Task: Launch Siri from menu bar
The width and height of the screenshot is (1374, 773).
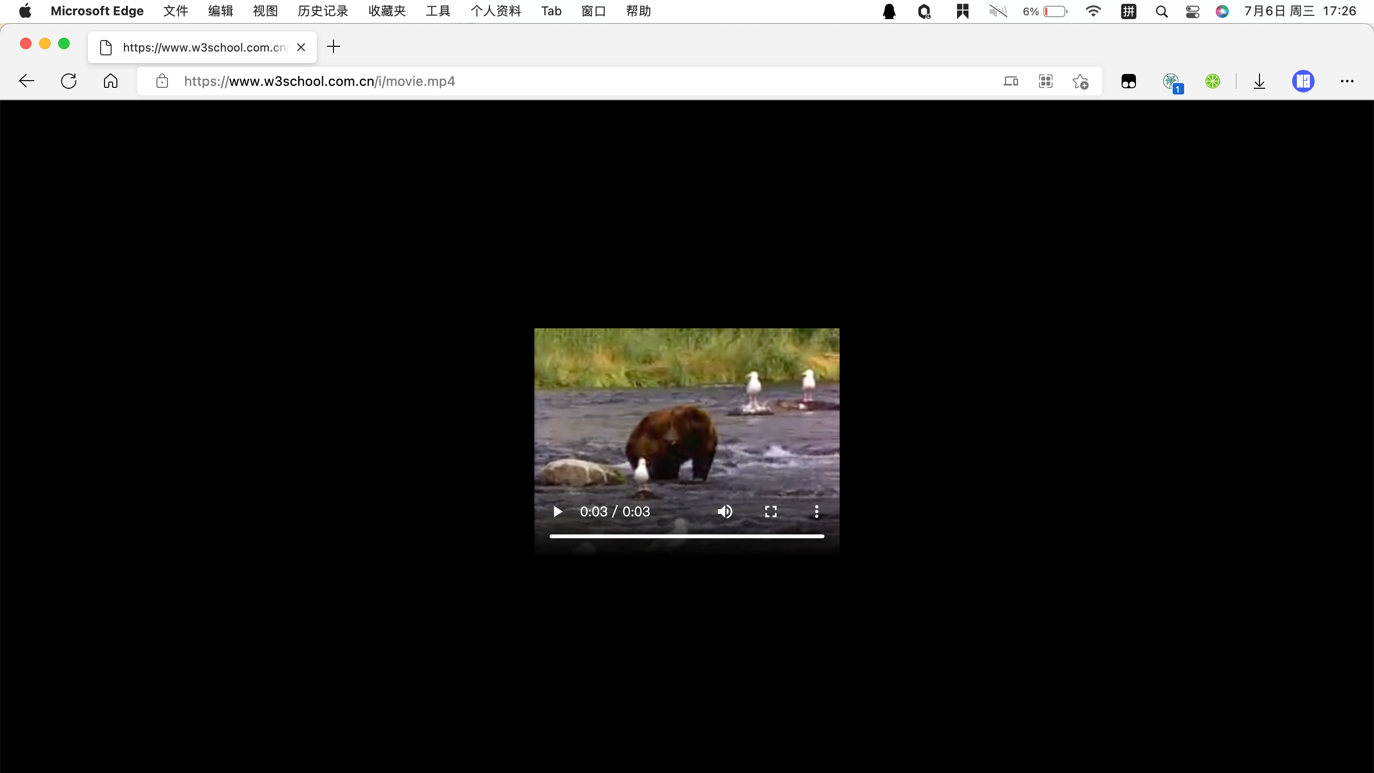Action: click(x=1222, y=11)
